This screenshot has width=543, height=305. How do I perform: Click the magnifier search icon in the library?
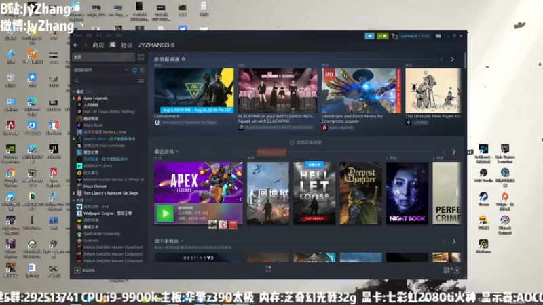coord(77,81)
